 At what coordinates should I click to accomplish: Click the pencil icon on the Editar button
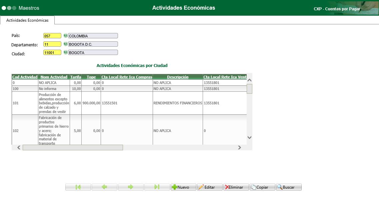(202, 187)
